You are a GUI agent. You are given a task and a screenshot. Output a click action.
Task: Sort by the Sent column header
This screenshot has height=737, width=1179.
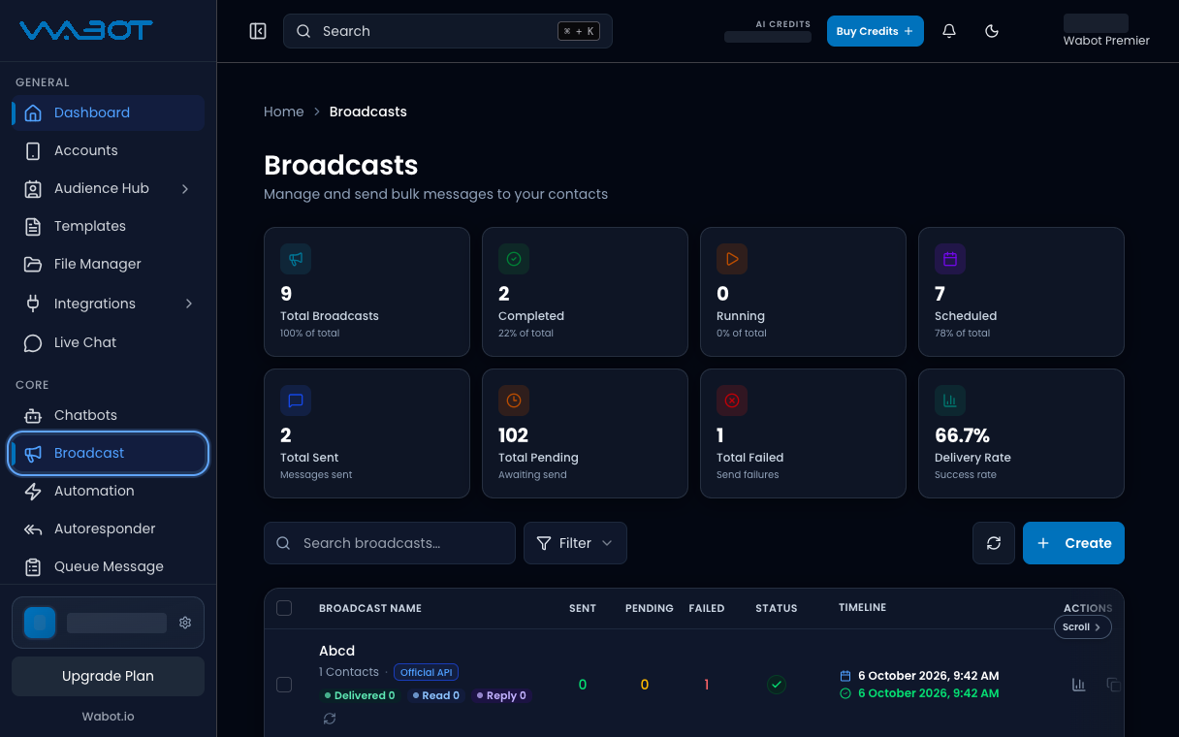(583, 608)
